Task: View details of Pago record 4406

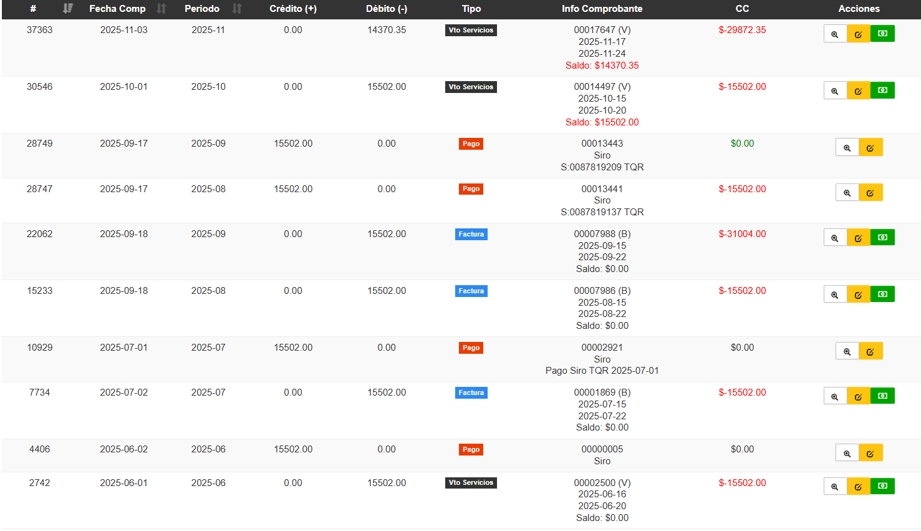Action: (x=847, y=454)
